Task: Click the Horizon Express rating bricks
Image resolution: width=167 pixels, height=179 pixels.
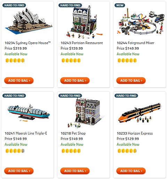Action: 127,151
